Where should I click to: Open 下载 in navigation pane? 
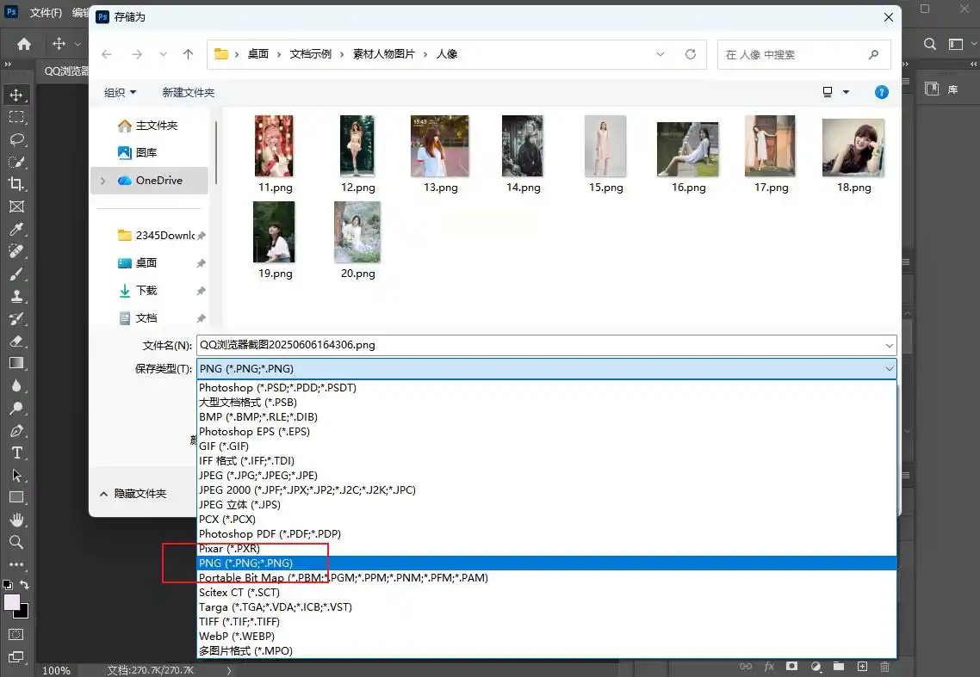138,291
